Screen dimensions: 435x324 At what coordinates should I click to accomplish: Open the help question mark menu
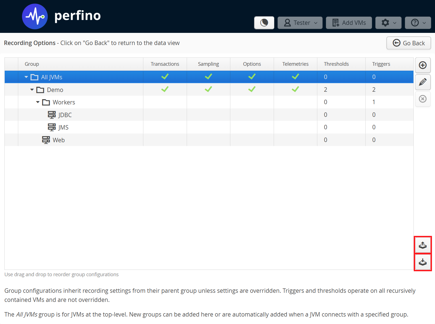[418, 23]
